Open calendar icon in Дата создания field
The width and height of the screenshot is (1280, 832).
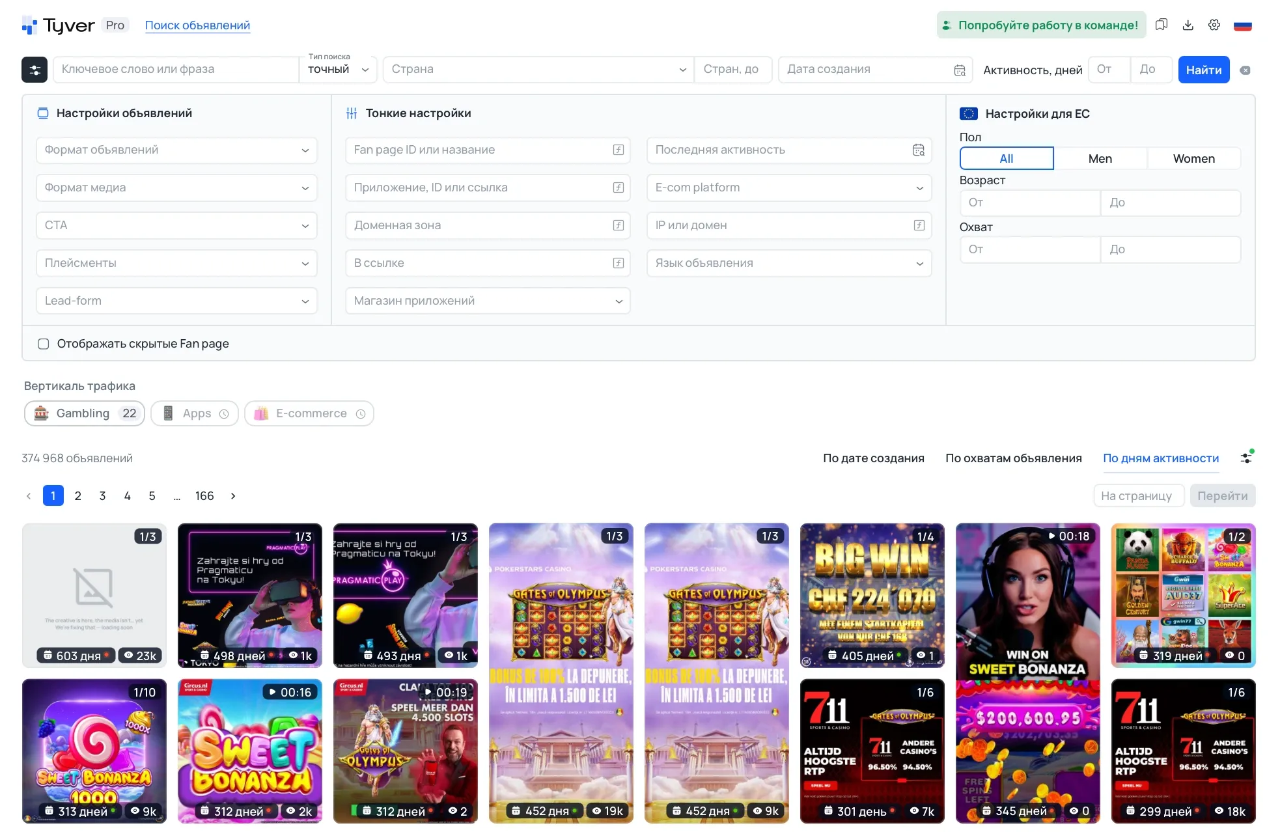click(960, 70)
